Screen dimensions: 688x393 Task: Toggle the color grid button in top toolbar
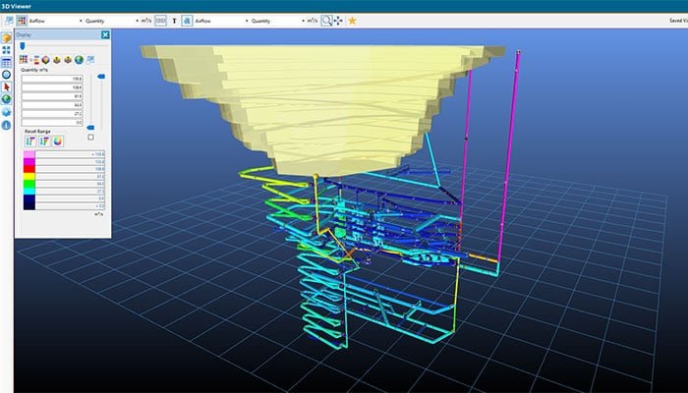click(21, 20)
